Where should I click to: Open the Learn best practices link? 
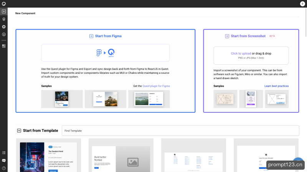click(x=276, y=86)
